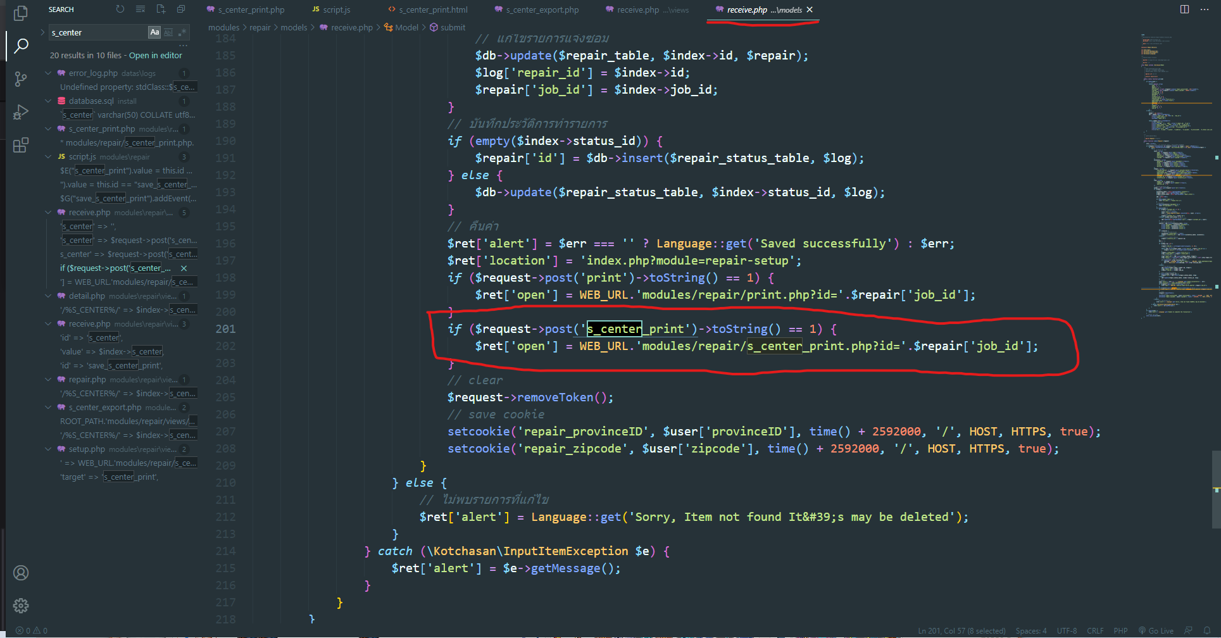The width and height of the screenshot is (1221, 638).
Task: Open the Explorer view in activity bar
Action: tap(20, 13)
